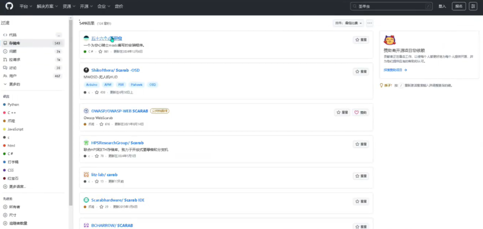Select the 问题 filter
This screenshot has height=229, width=483.
click(x=33, y=51)
